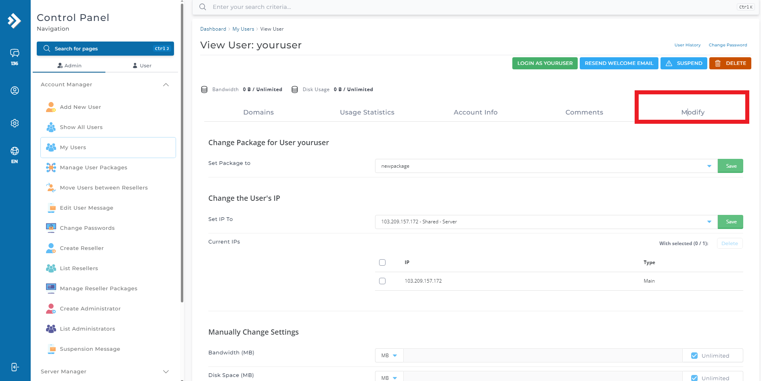This screenshot has width=761, height=381.
Task: Open Manage User Packages menu item
Action: coord(108,167)
